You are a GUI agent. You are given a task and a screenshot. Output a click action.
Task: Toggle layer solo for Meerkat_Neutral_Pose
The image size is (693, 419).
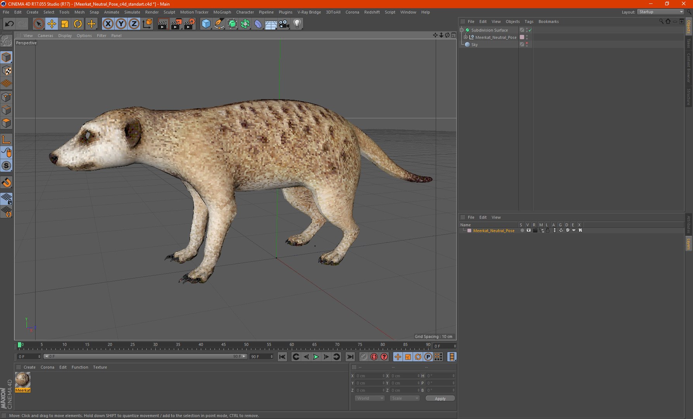(522, 230)
